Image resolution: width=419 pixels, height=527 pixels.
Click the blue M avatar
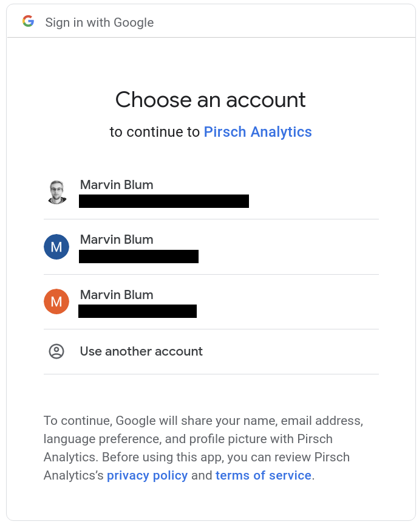(x=56, y=247)
